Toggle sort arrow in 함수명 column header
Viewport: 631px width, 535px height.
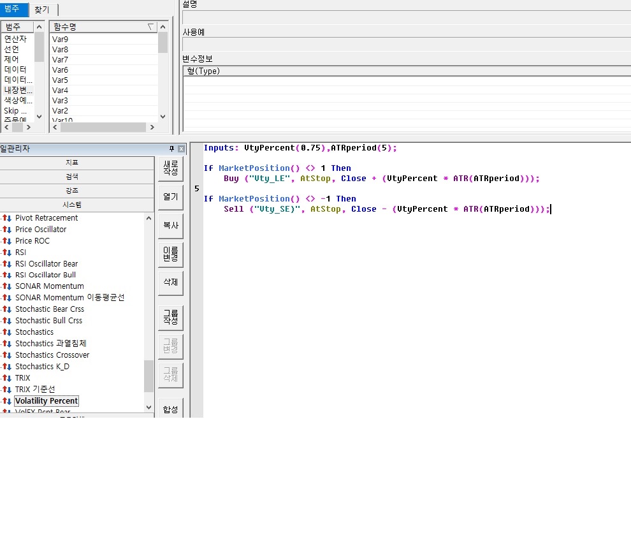tap(150, 27)
